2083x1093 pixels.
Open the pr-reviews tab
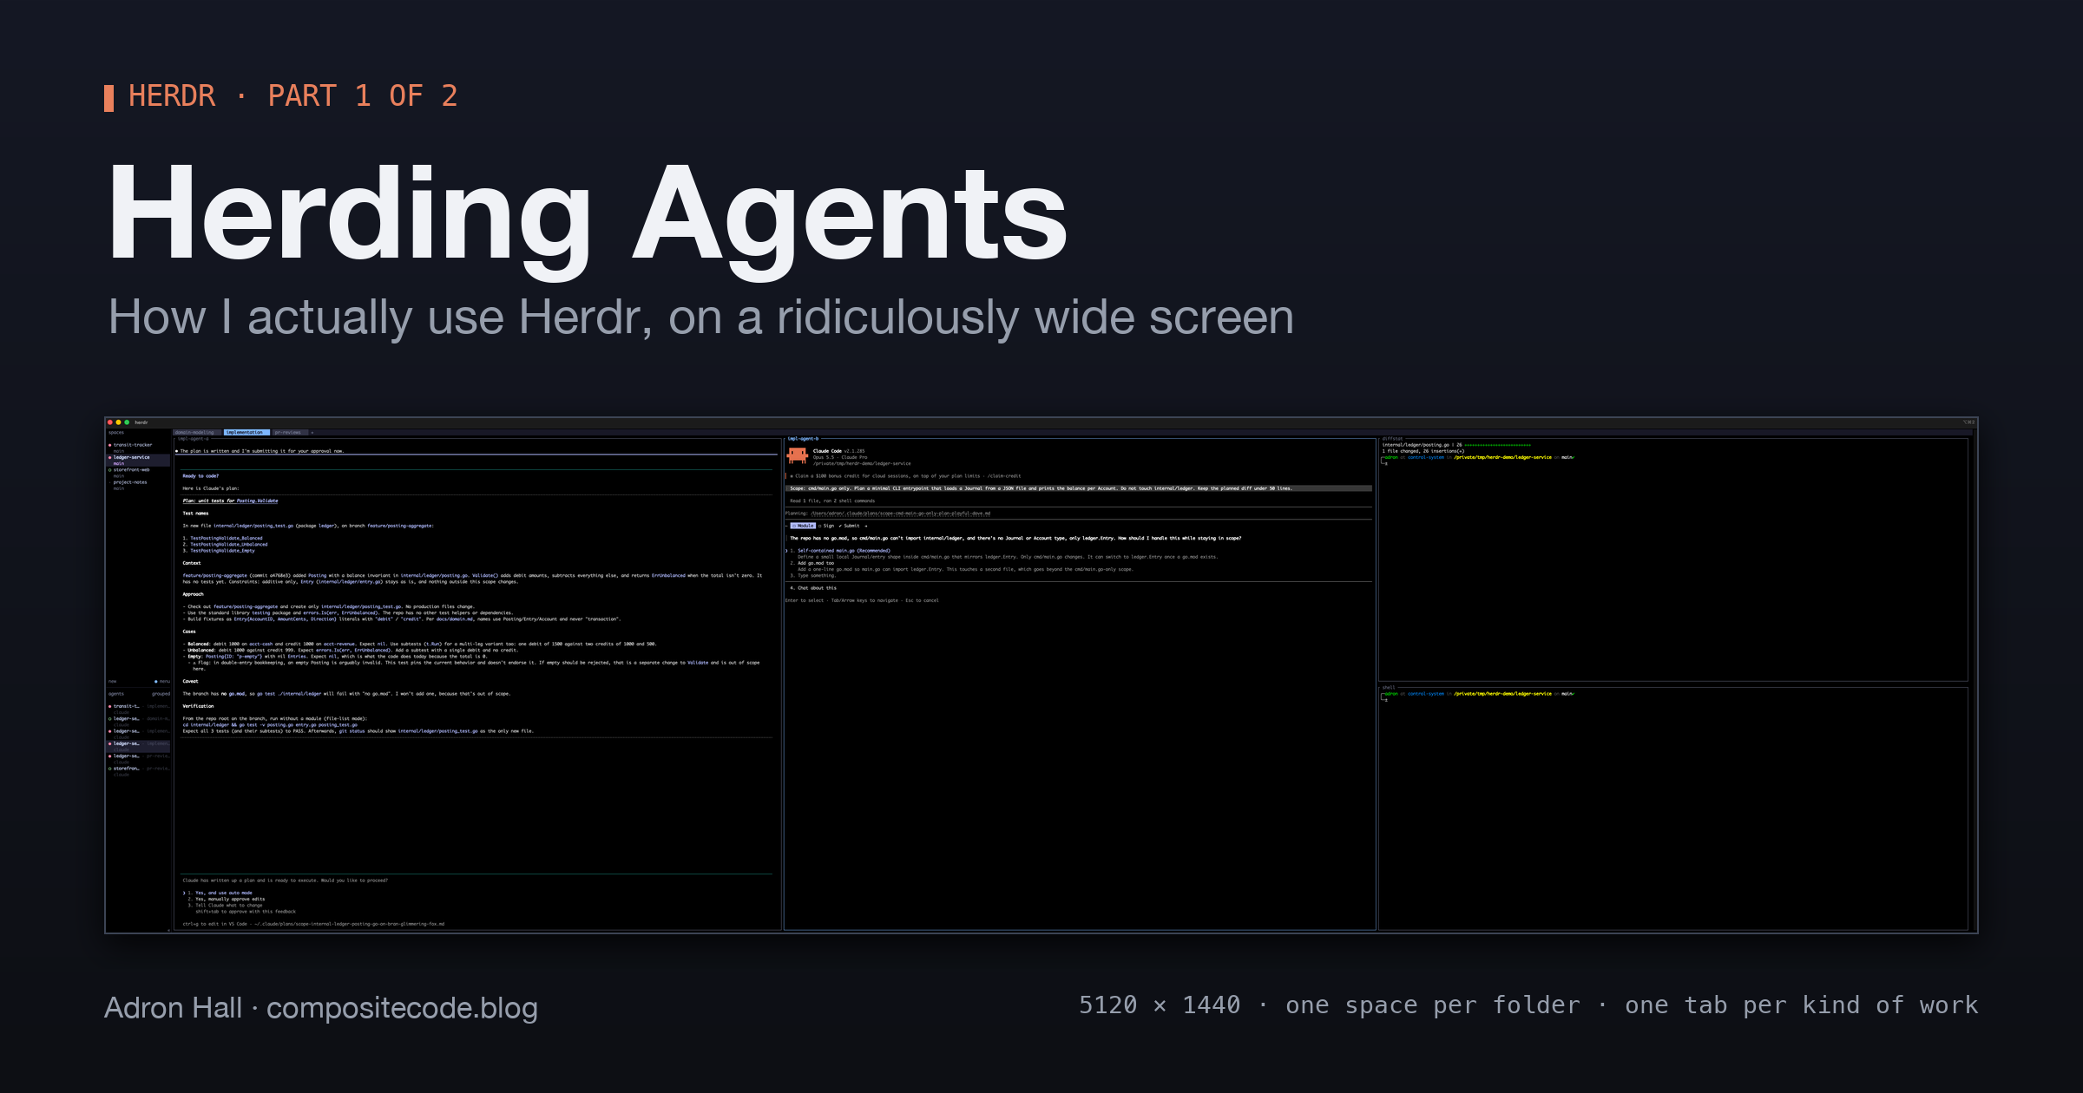click(x=288, y=432)
